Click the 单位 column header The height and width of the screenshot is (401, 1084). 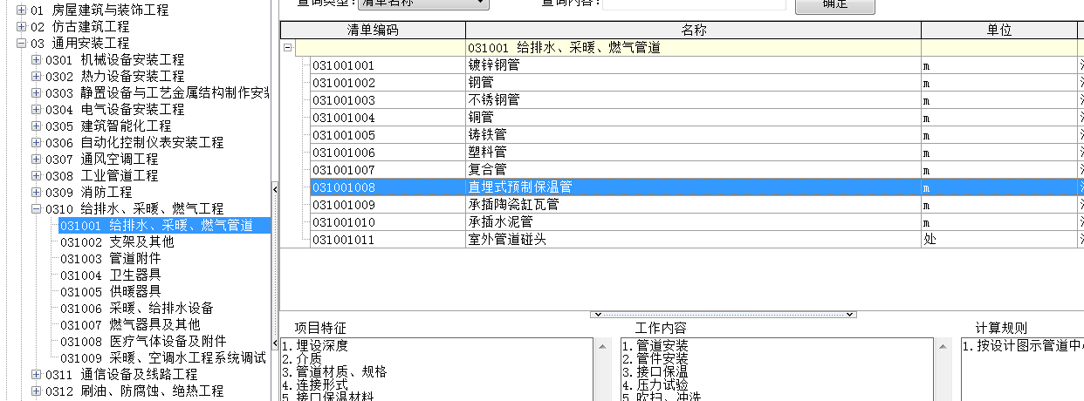[999, 31]
